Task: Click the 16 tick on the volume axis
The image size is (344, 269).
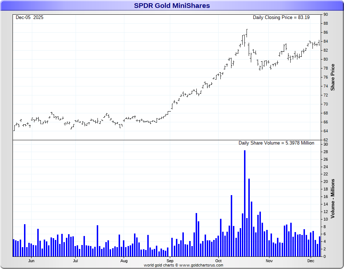Action: (326, 197)
